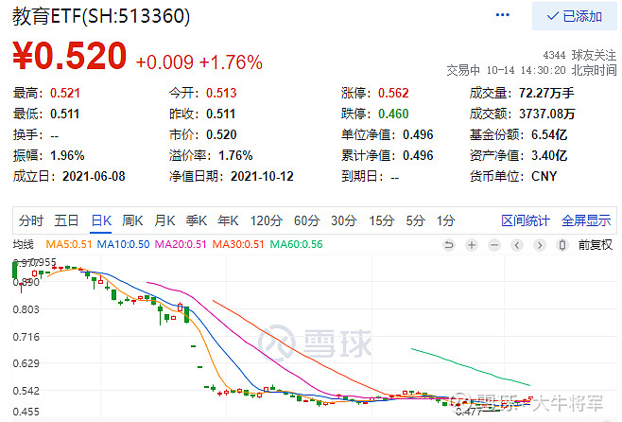Click the 成立日 date 2021-06-08
622x422 pixels.
(x=94, y=176)
